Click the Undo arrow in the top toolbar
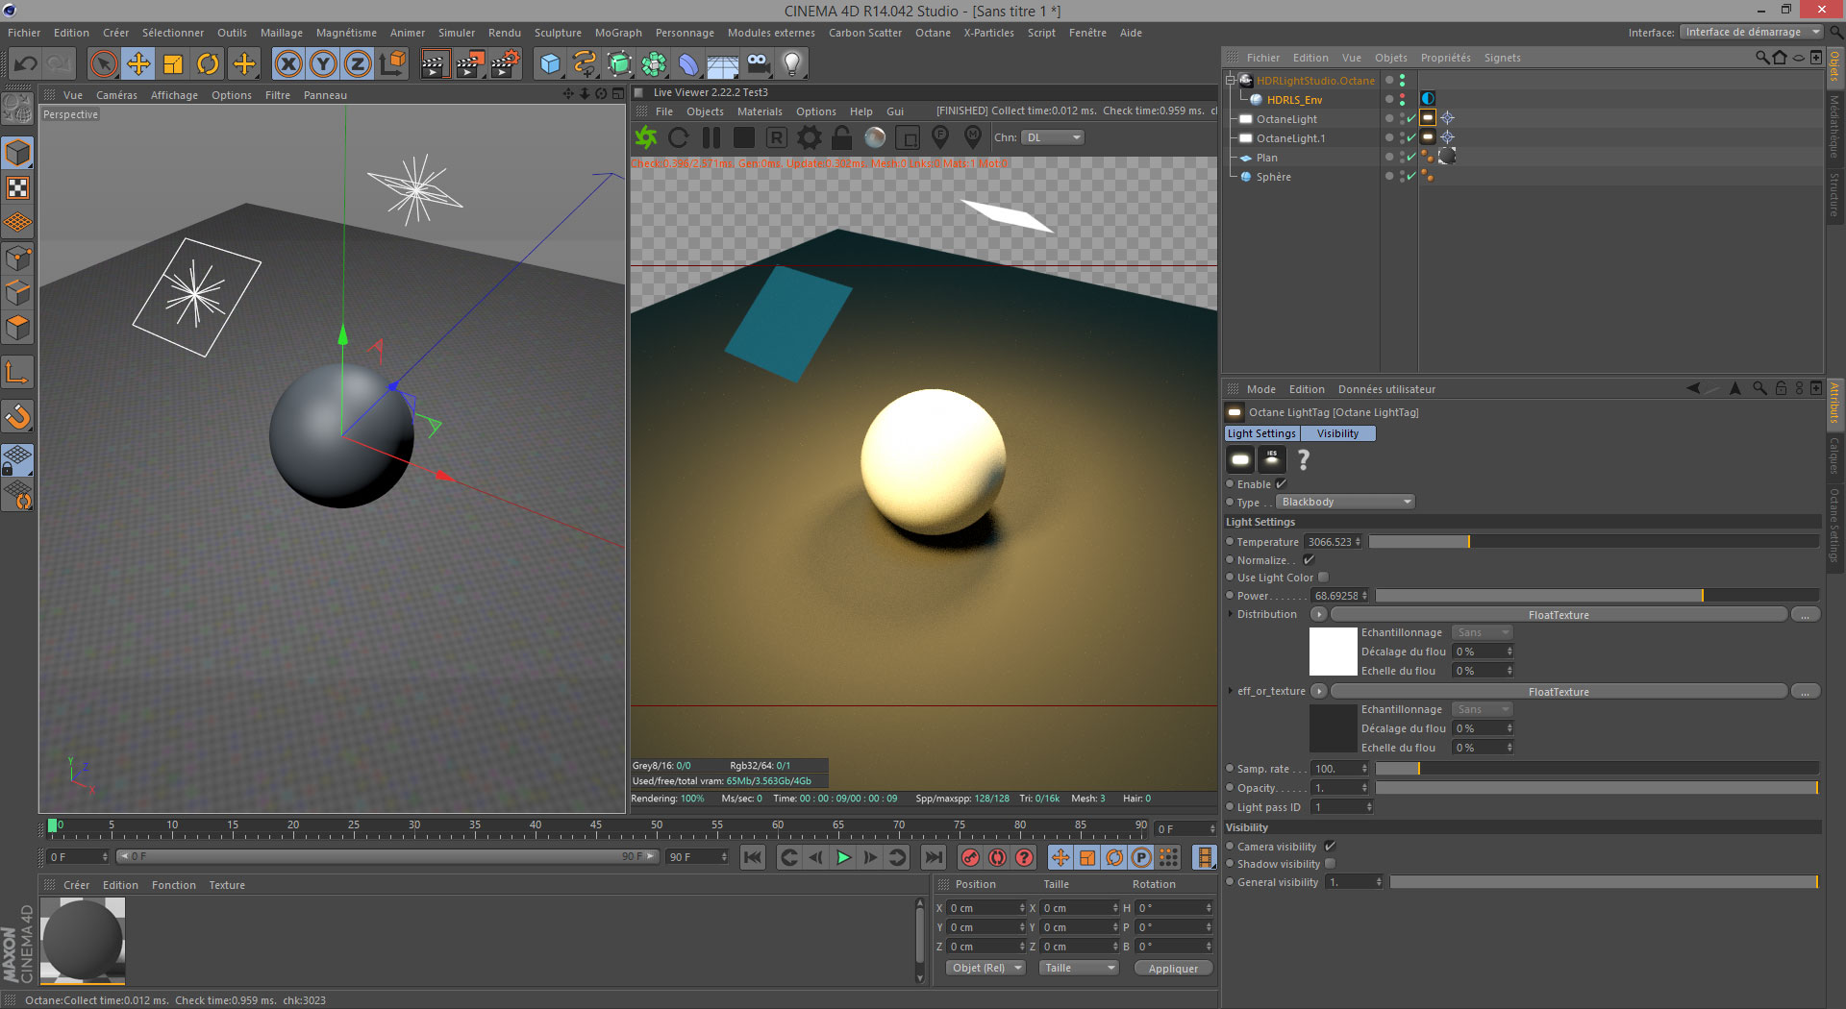The image size is (1846, 1009). (26, 64)
